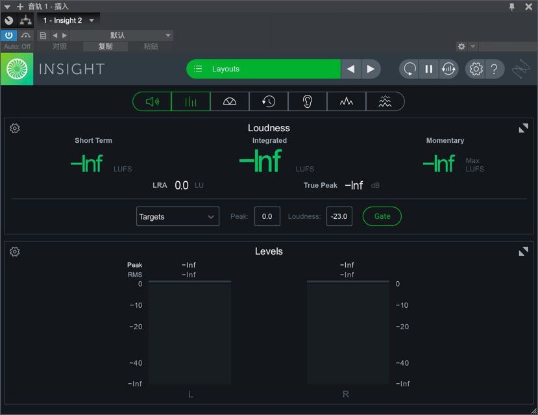This screenshot has width=538, height=415.
Task: Toggle the Spectrogram module tab
Action: click(x=385, y=101)
